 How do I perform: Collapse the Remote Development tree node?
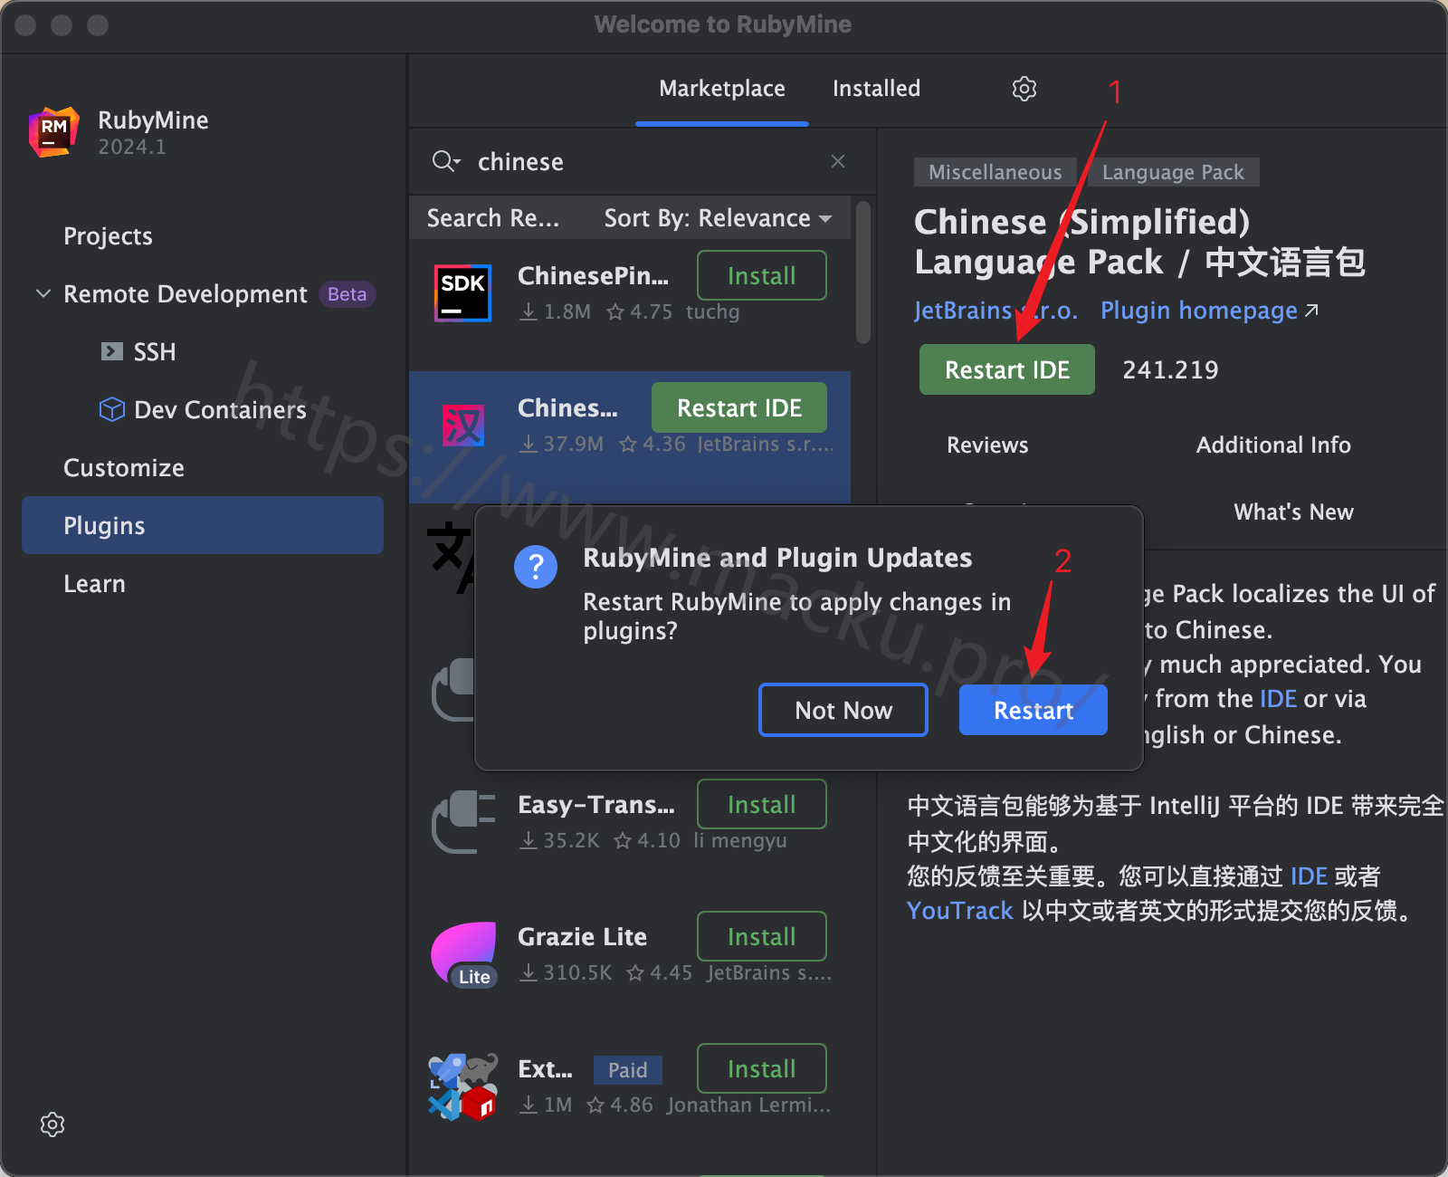point(43,293)
